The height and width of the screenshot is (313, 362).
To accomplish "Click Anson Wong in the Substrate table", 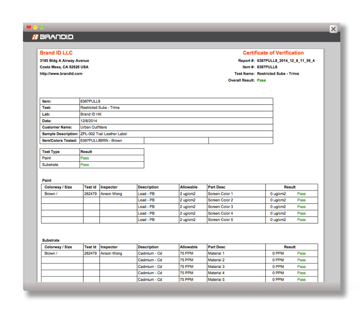I will click(111, 253).
